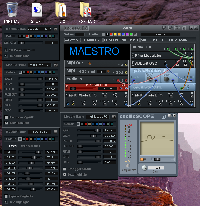Adjust the LVL 01 slider
This screenshot has width=200, height=206.
(x=38, y=152)
